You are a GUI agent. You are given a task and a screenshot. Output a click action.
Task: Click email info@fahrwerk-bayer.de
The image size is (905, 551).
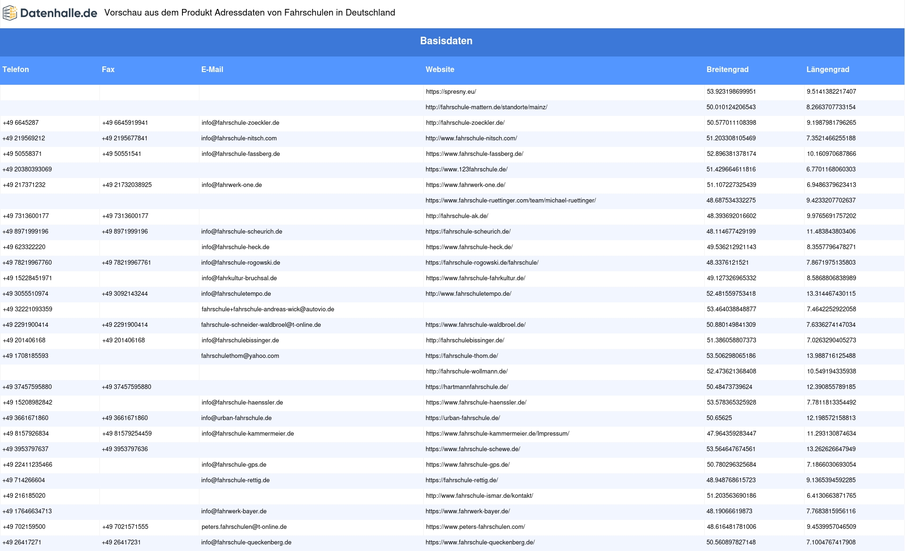click(234, 511)
